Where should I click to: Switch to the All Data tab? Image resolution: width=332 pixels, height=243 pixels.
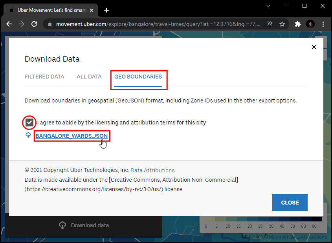coord(89,77)
